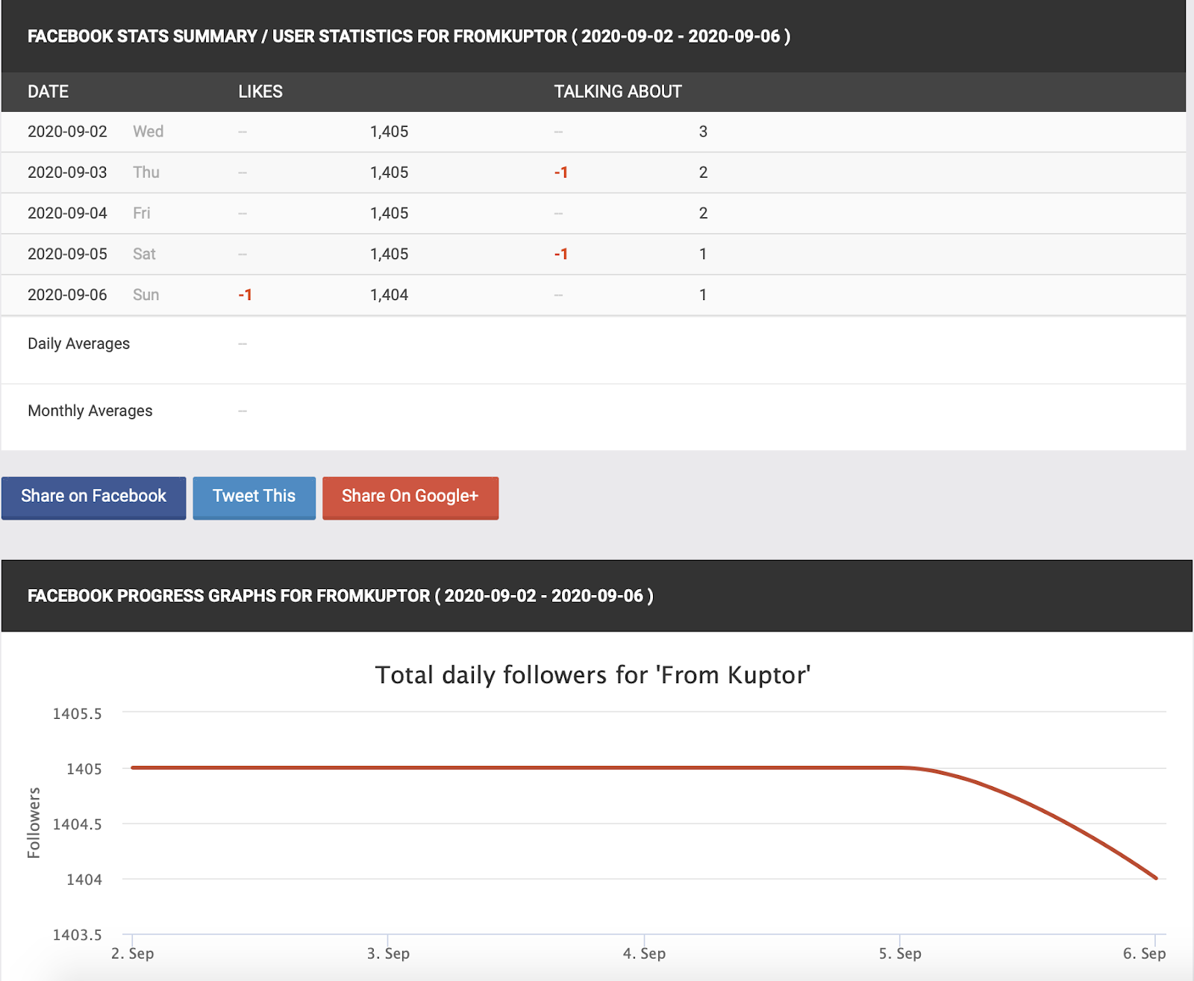Click the 1,405 likes value for 2020-09-05
The width and height of the screenshot is (1194, 981).
point(390,254)
